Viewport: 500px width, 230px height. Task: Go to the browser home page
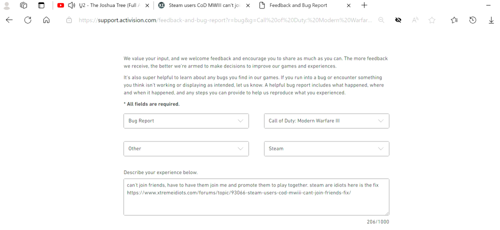pos(46,20)
